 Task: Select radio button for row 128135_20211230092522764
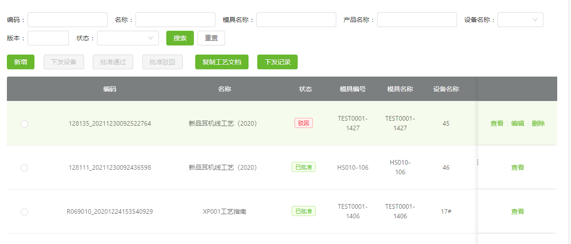coord(24,124)
